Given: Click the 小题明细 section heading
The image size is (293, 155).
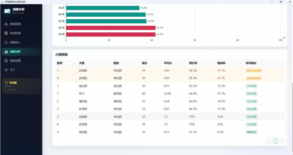Looking at the screenshot, I should (x=61, y=55).
